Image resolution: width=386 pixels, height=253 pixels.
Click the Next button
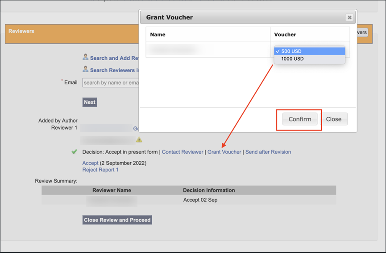90,102
